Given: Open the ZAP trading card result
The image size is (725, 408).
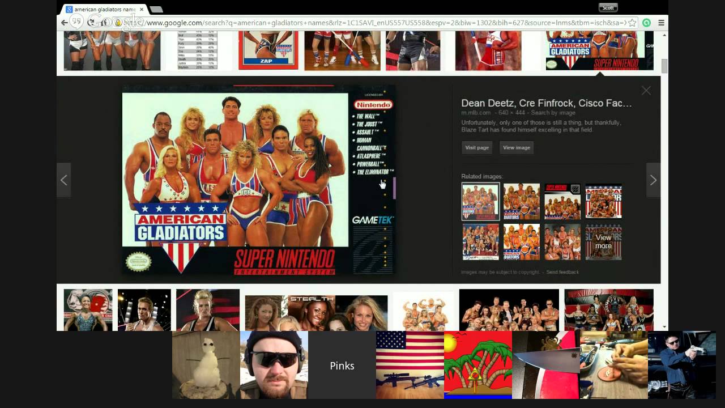Looking at the screenshot, I should click(268, 50).
